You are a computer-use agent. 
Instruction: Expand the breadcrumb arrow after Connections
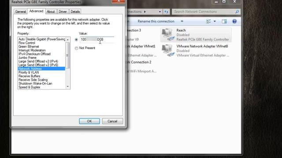click(x=145, y=12)
